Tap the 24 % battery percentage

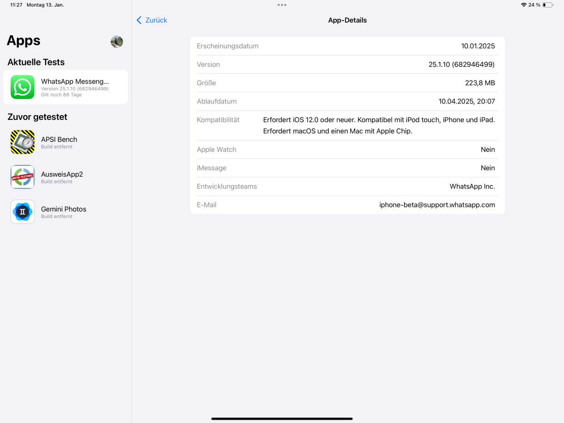point(534,5)
